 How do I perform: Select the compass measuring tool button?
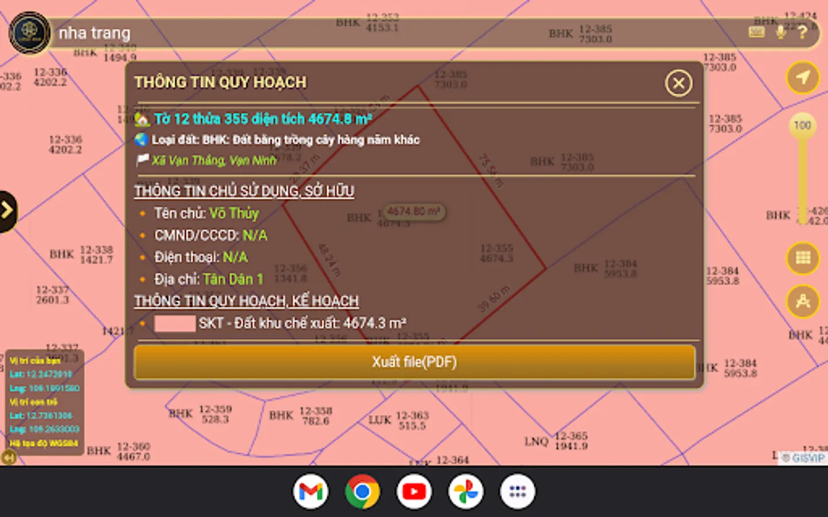point(803,301)
